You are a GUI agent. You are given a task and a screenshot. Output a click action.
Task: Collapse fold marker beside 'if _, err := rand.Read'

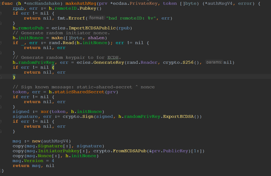click(x=1, y=43)
